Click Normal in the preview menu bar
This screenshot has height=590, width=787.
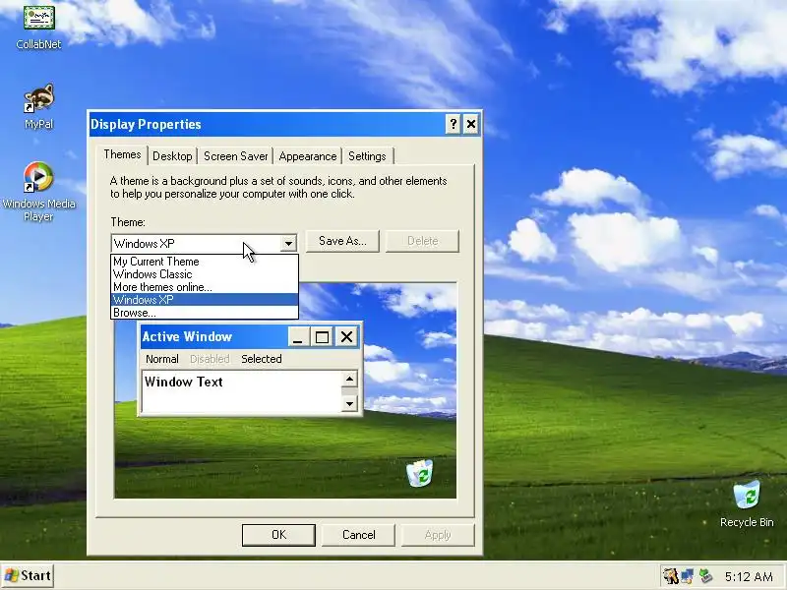coord(162,359)
